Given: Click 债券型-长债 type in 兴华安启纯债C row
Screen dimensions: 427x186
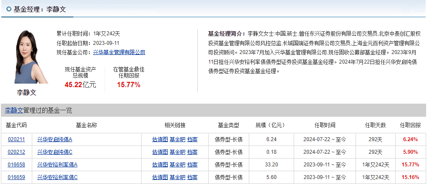Looking at the screenshot, I should click(228, 152).
